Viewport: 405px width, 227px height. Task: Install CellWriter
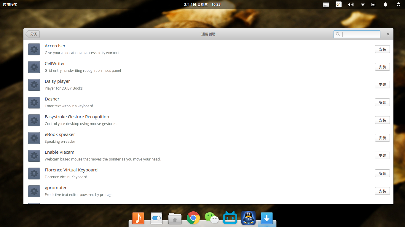point(382,67)
